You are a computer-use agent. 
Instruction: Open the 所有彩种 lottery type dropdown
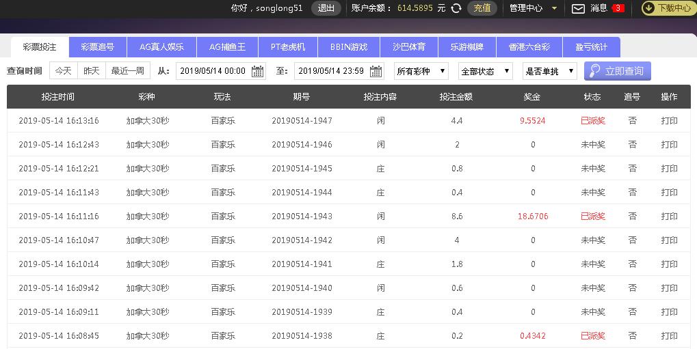tap(421, 71)
